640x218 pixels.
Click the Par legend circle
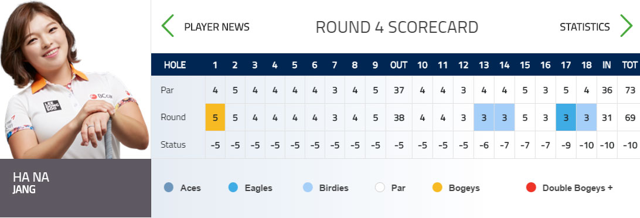tap(380, 188)
